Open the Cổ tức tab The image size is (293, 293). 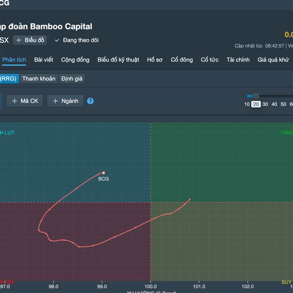pyautogui.click(x=209, y=60)
